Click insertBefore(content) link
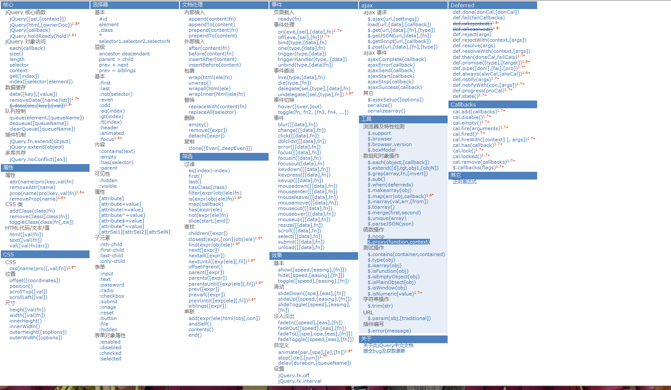The width and height of the screenshot is (671, 390). click(215, 65)
